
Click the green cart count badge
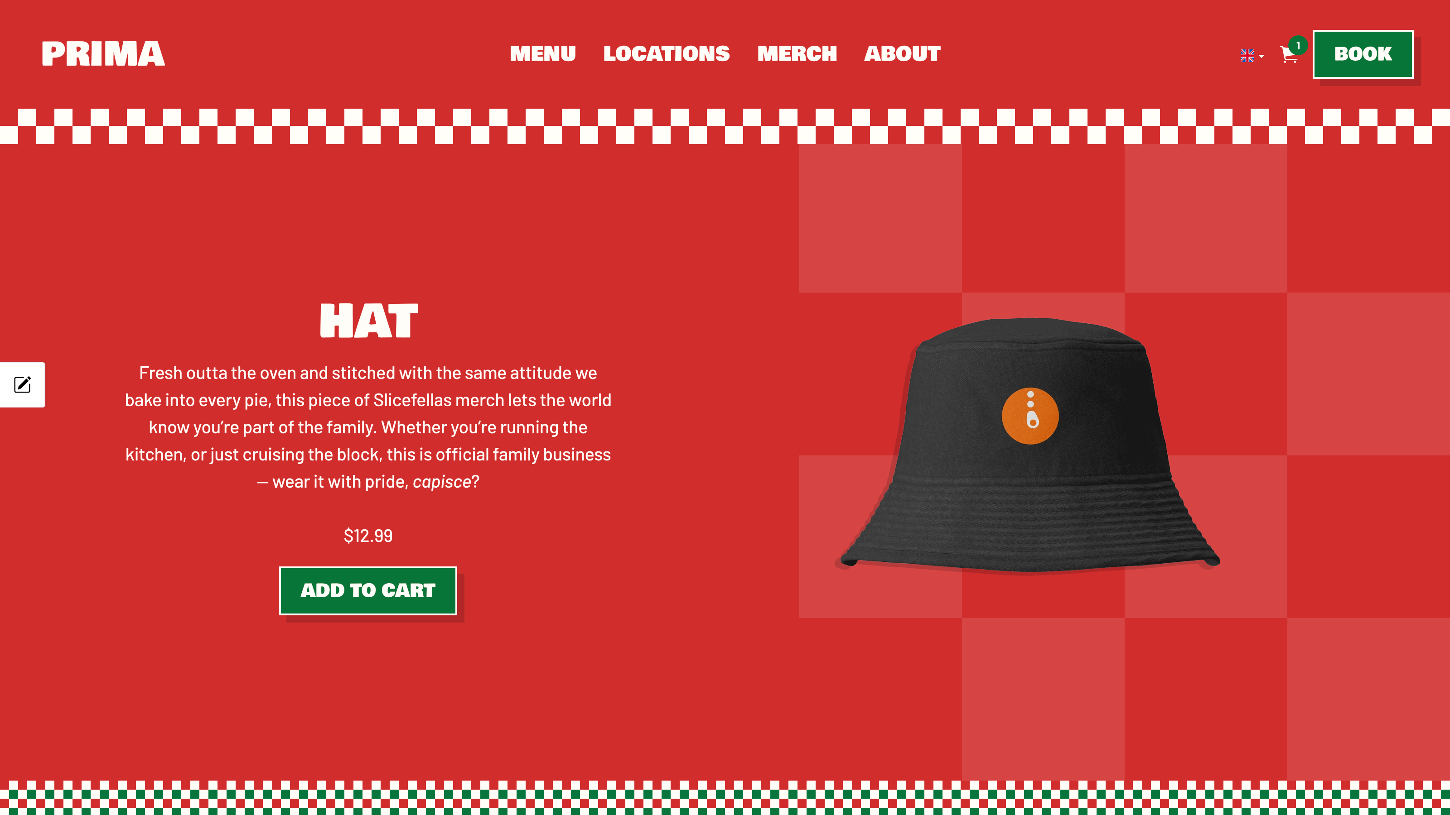[1298, 45]
